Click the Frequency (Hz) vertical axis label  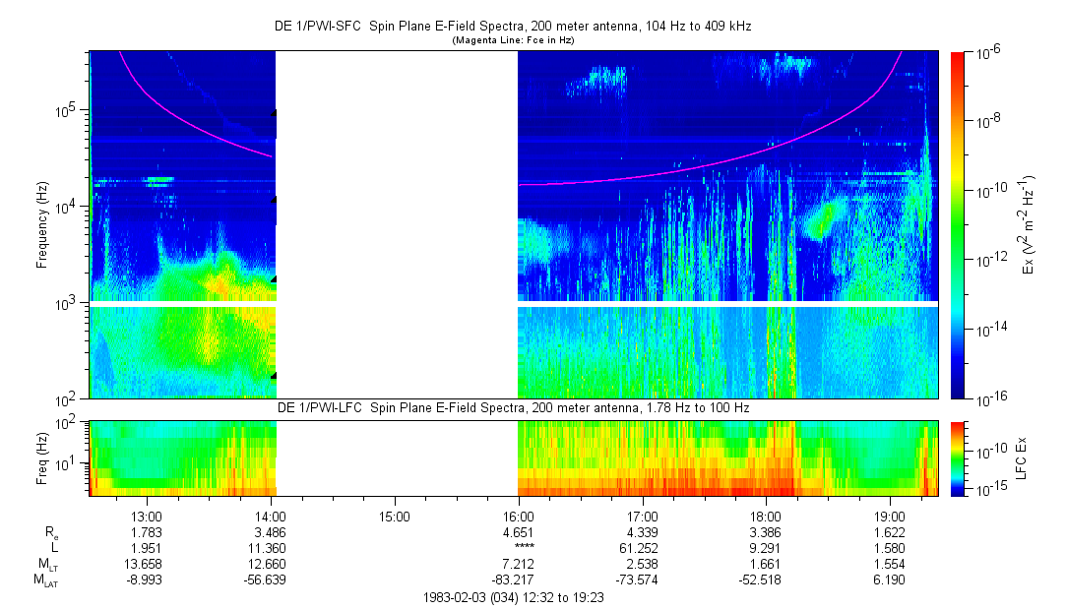[43, 224]
